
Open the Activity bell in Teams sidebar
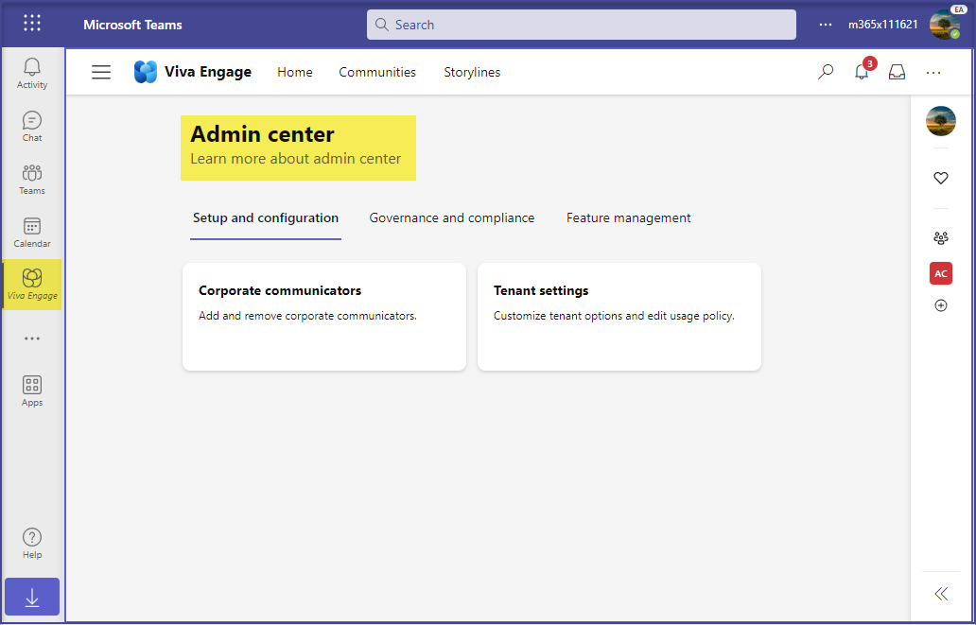32,72
